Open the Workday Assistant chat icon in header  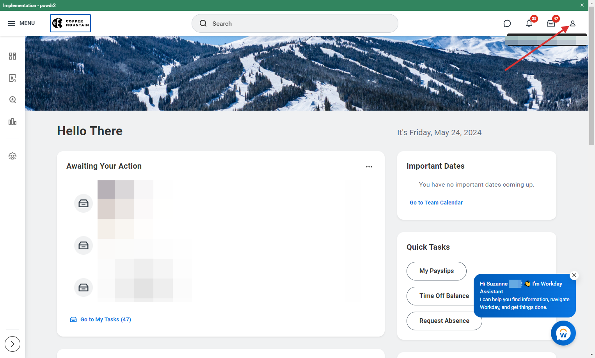[x=507, y=23]
